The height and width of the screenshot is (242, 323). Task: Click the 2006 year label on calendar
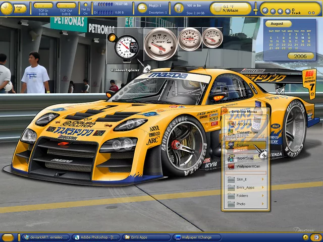click(x=300, y=56)
